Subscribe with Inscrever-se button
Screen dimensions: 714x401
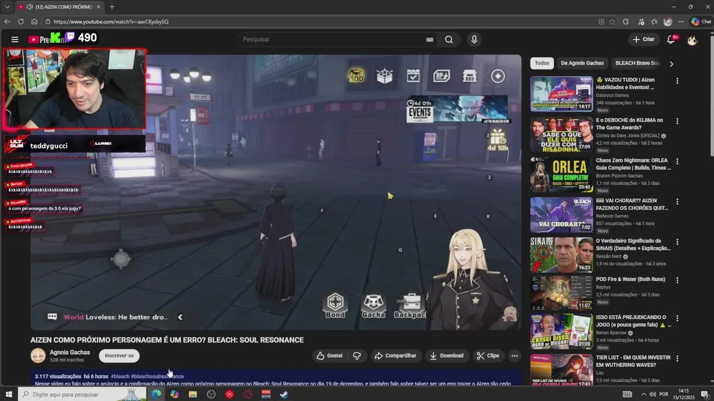119,355
